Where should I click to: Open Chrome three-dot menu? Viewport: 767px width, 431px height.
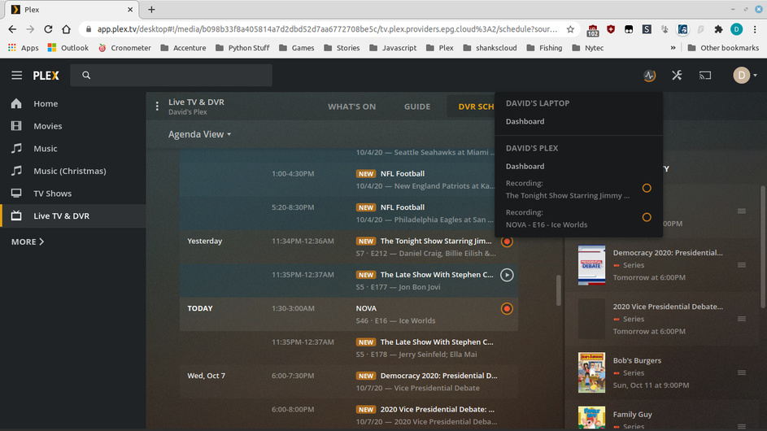(x=755, y=29)
